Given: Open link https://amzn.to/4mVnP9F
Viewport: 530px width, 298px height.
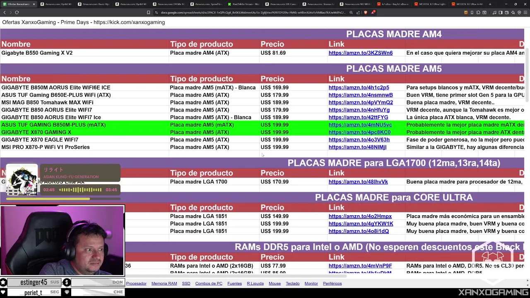Looking at the screenshot, I should tap(360, 266).
